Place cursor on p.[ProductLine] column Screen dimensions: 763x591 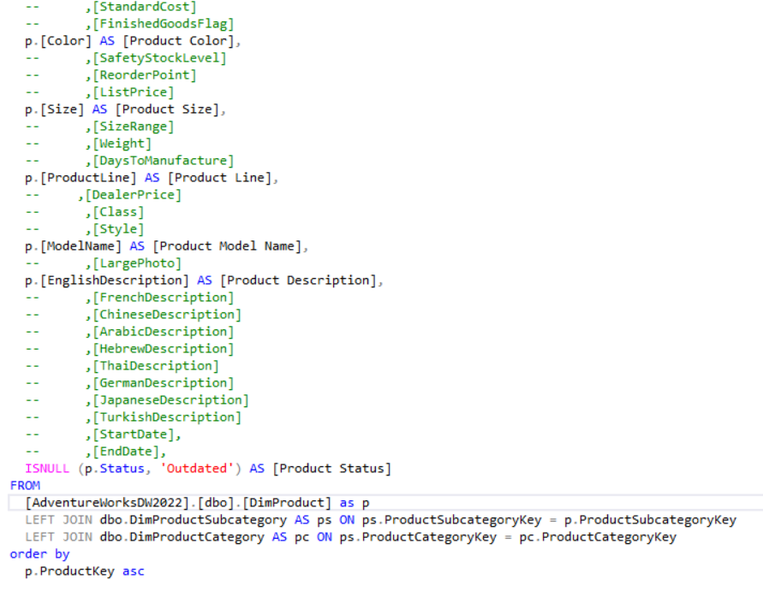[80, 178]
